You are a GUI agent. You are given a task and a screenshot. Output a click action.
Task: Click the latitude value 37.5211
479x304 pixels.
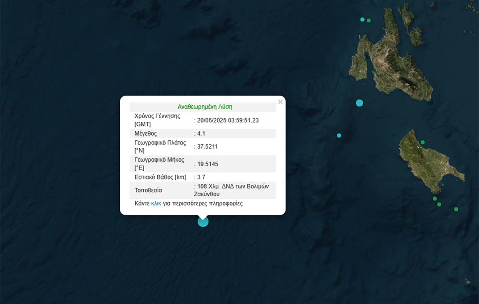(207, 146)
